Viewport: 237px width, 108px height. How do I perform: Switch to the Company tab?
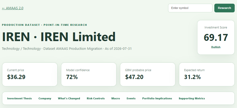tap(45, 98)
